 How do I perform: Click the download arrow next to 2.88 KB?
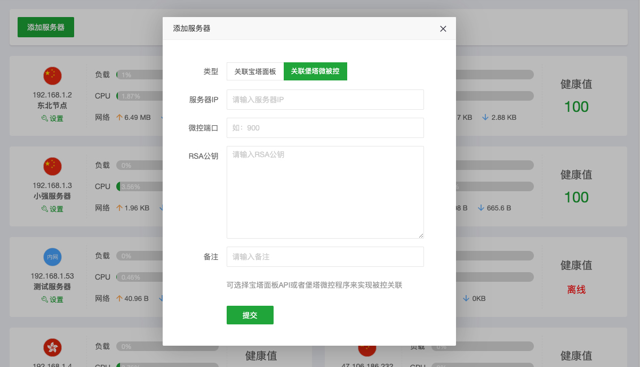485,117
